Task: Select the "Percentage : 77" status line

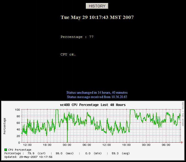Action: [77, 37]
